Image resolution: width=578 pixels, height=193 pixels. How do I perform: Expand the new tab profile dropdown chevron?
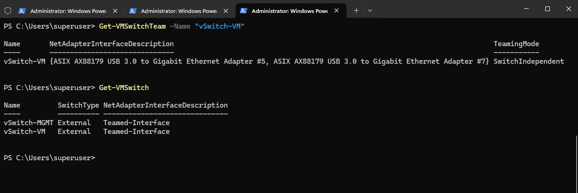click(x=370, y=10)
